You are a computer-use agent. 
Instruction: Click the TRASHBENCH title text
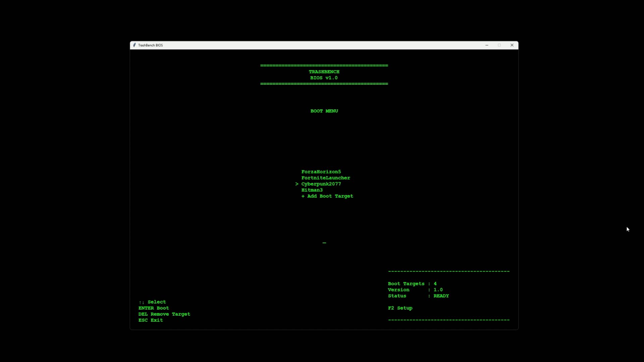[x=324, y=72]
